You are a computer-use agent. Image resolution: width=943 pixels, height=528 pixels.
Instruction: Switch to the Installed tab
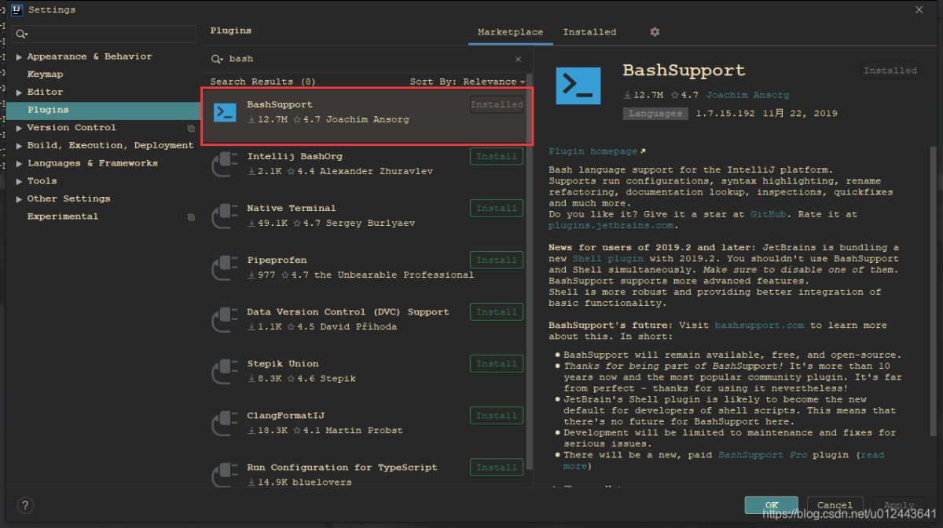589,31
